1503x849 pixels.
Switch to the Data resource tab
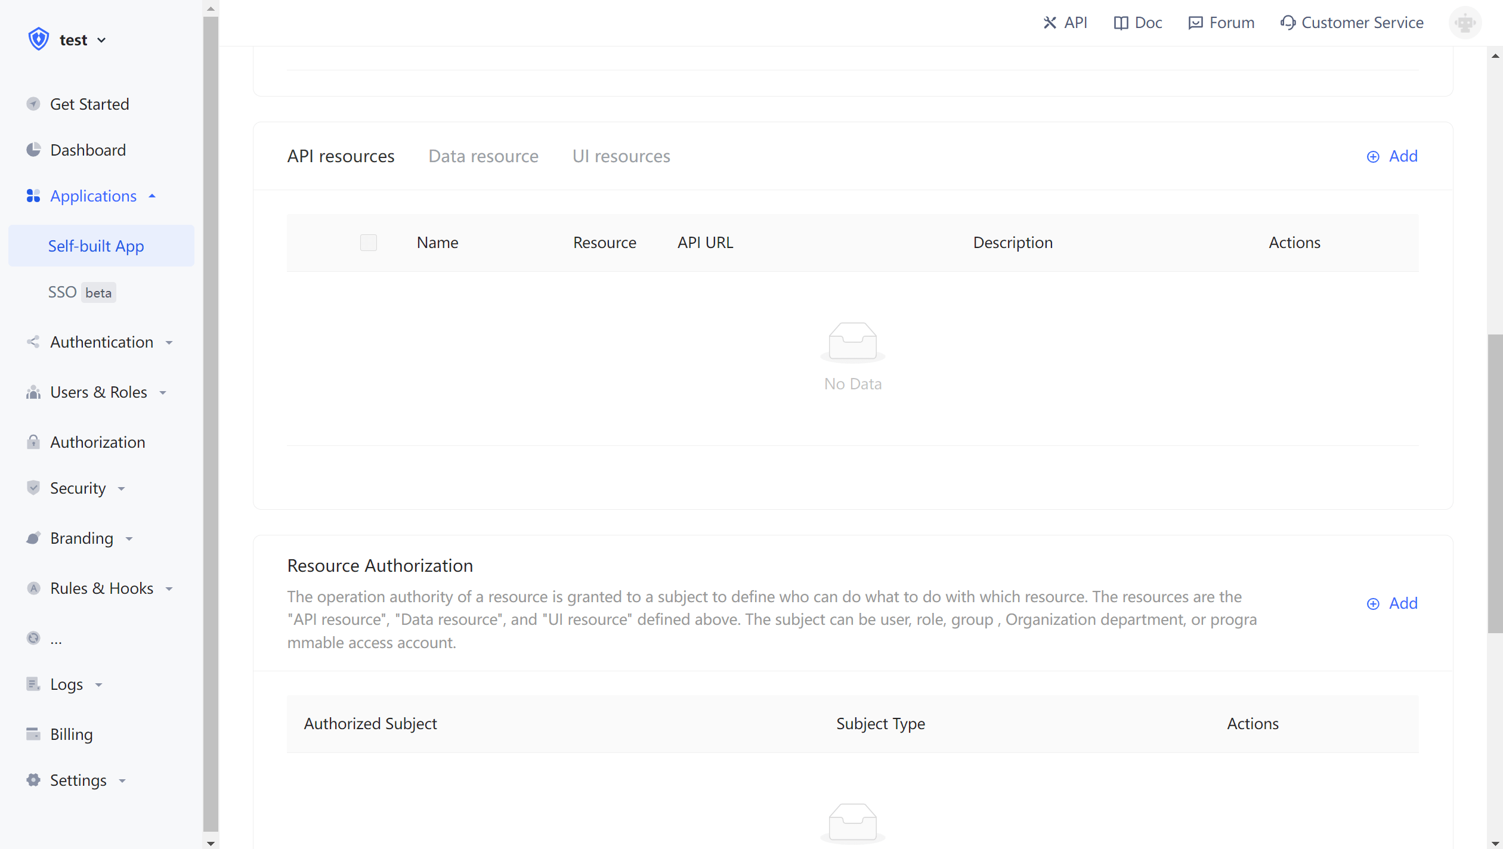(x=483, y=156)
